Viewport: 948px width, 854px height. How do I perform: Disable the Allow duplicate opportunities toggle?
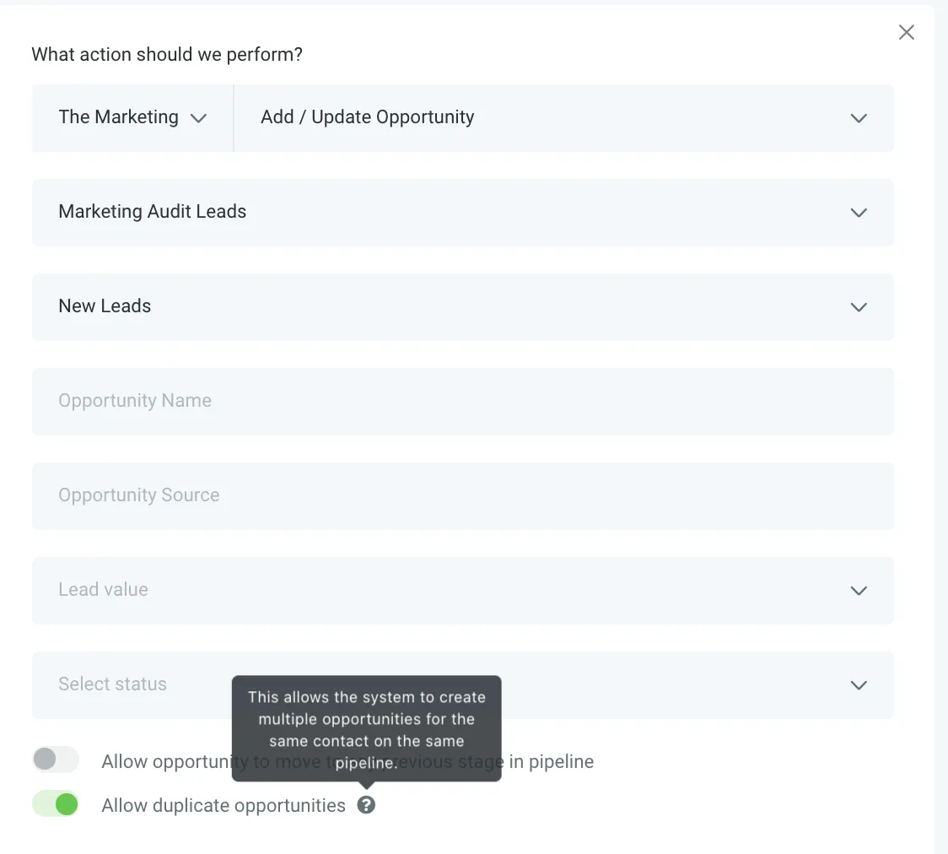click(56, 804)
